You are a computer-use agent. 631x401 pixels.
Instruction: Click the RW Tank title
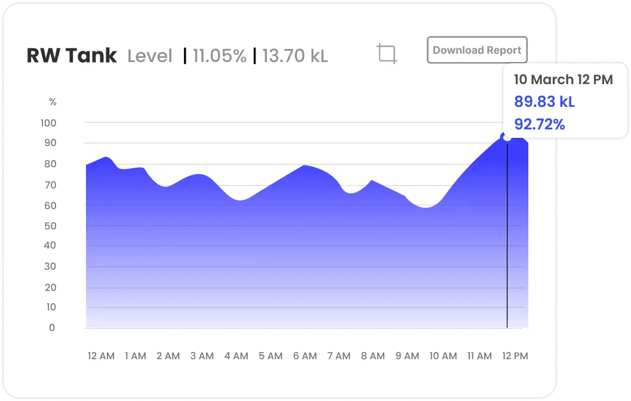tap(72, 55)
